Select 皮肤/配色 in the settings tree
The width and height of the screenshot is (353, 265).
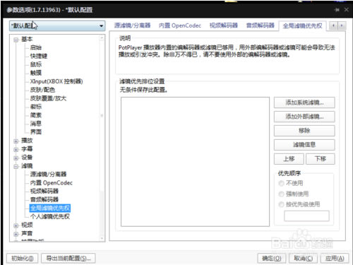point(42,90)
